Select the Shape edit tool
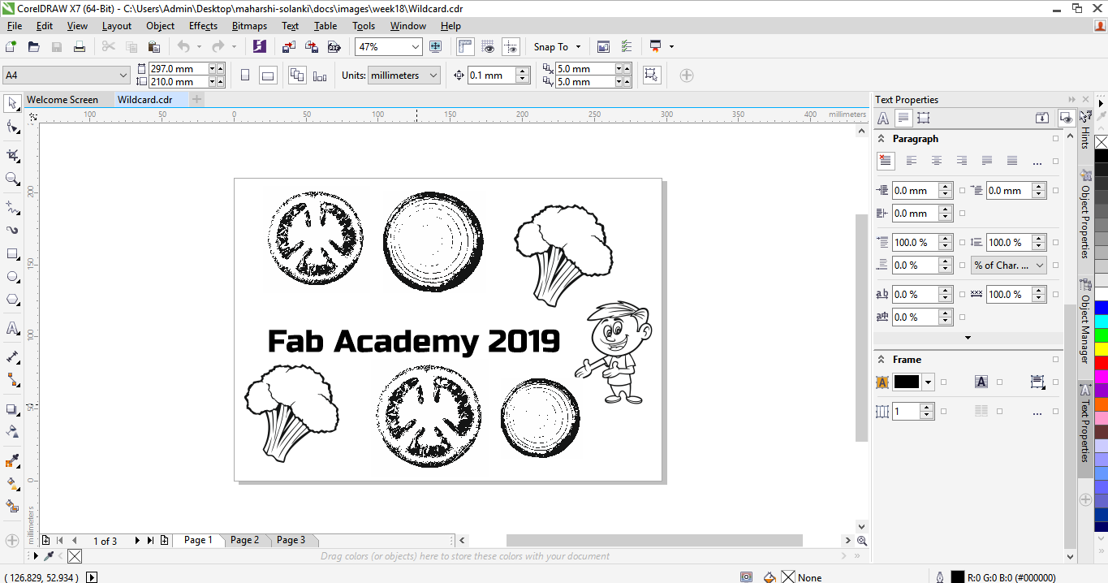 tap(12, 127)
